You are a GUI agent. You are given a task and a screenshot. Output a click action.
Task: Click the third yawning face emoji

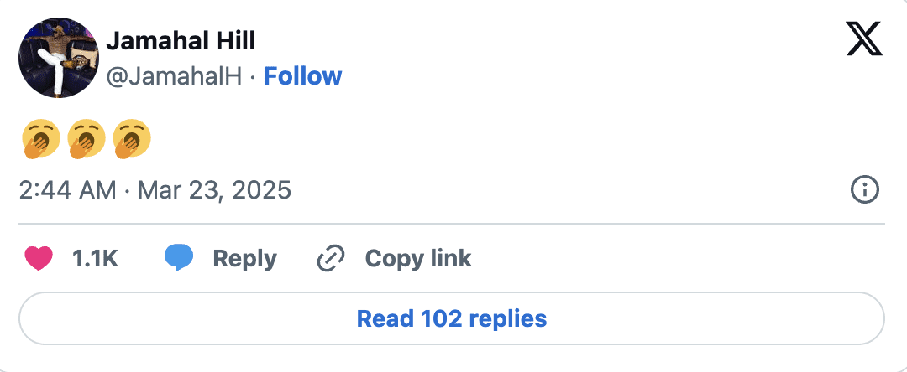(x=131, y=140)
